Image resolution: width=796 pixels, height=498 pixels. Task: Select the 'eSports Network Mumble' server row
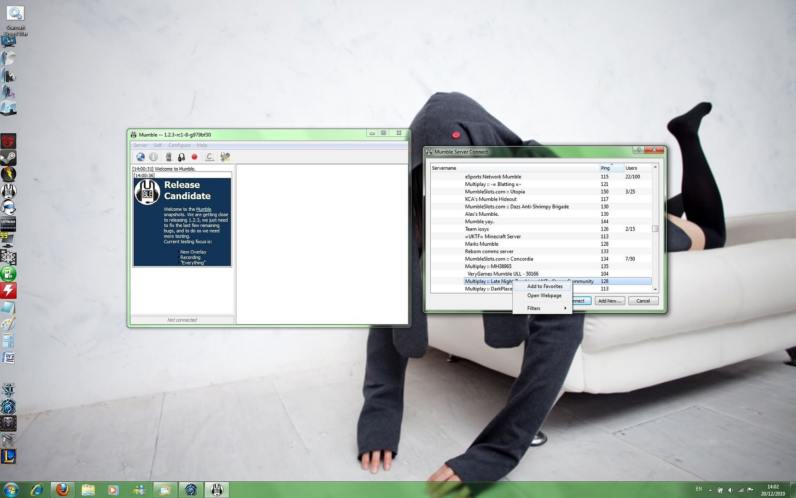[541, 177]
